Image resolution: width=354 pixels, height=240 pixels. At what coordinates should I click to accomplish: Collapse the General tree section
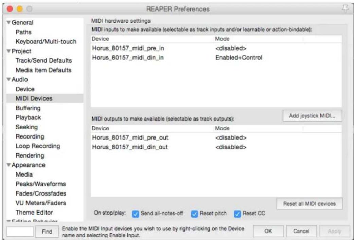(9, 22)
